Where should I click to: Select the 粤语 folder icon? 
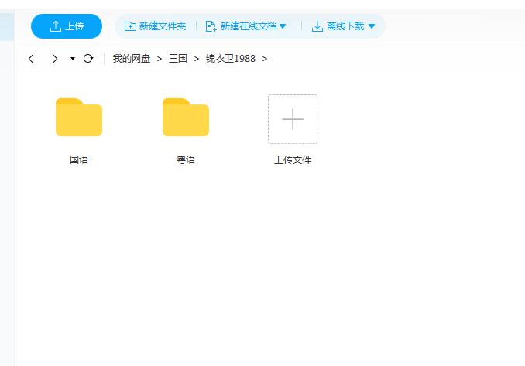(x=186, y=117)
